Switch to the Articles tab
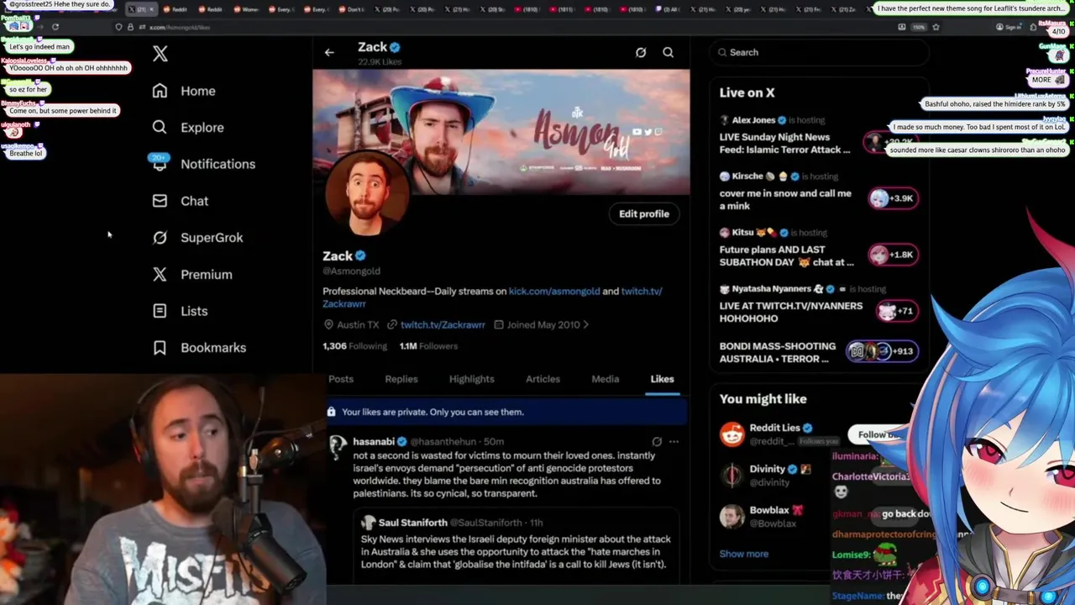 tap(543, 379)
